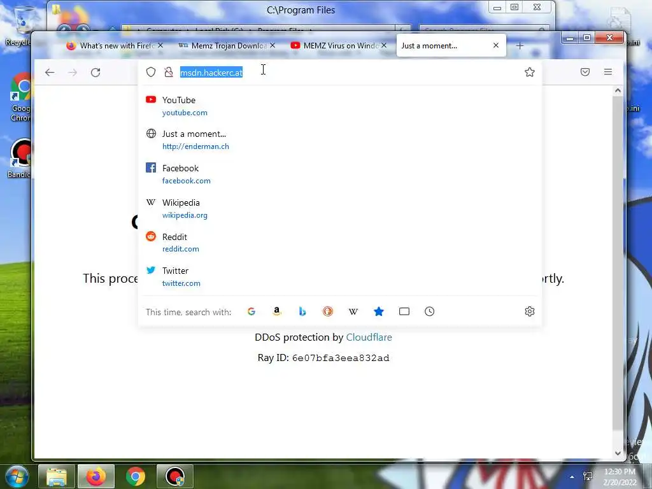This screenshot has width=652, height=489.
Task: Close the 'Just a moment...' tab
Action: [495, 45]
